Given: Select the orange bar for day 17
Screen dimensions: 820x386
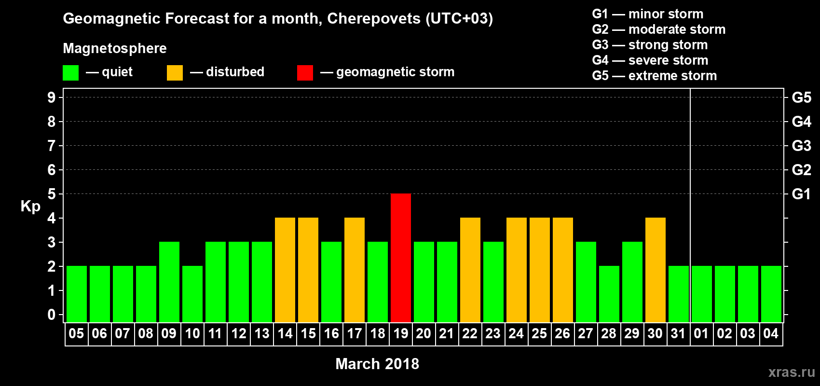Looking at the screenshot, I should (x=355, y=270).
